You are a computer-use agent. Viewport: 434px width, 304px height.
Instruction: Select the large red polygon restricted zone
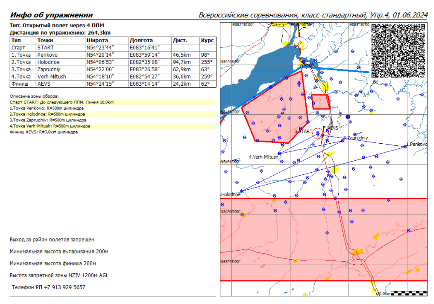click(x=273, y=109)
